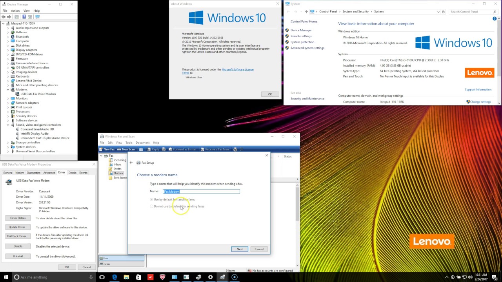
Task: Collapse the Ideapad-110-15ISK root node
Action: pyautogui.click(x=3, y=23)
